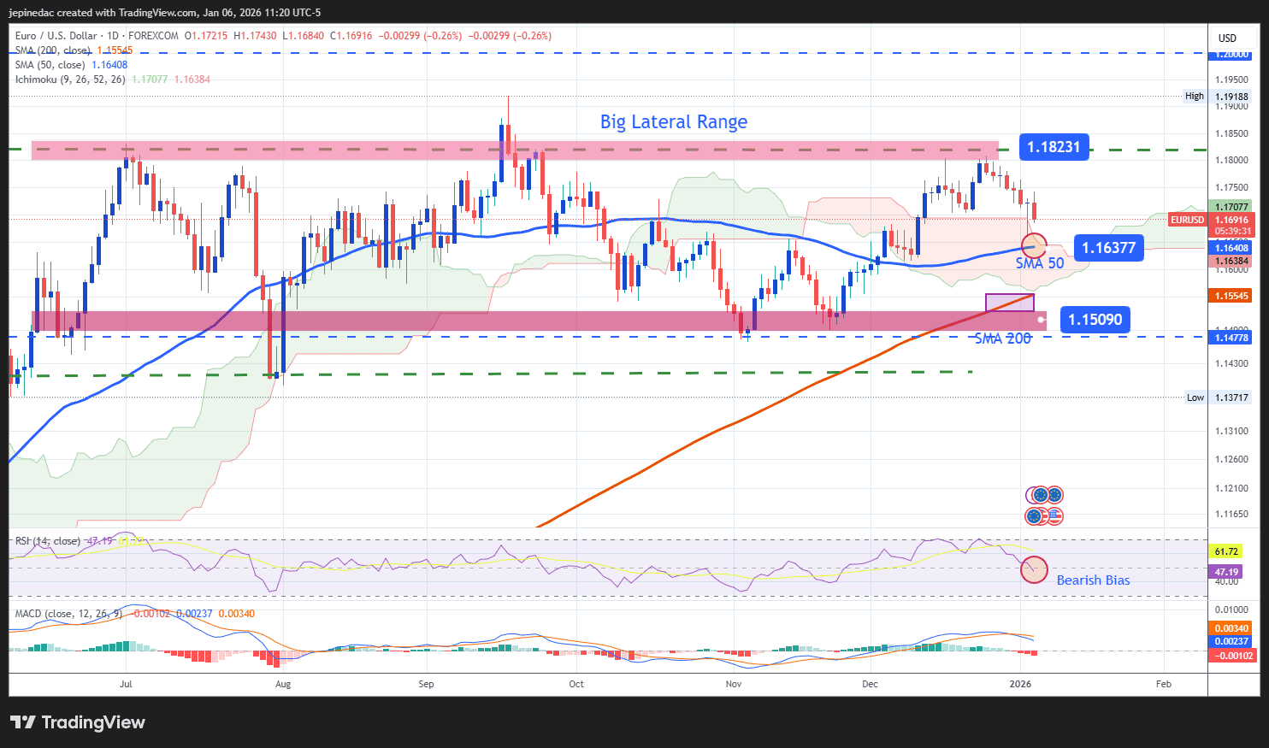This screenshot has height=748, width=1269.
Task: Click the top-left EU flag sticker
Action: 1041,494
